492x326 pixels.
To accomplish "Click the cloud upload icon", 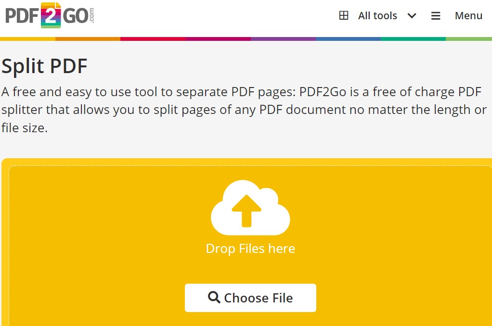I will tap(250, 207).
